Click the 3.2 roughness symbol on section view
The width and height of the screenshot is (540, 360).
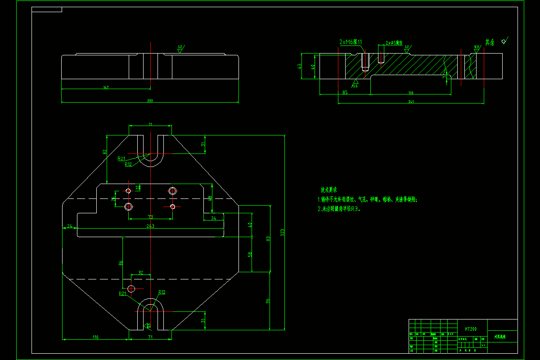(x=407, y=48)
